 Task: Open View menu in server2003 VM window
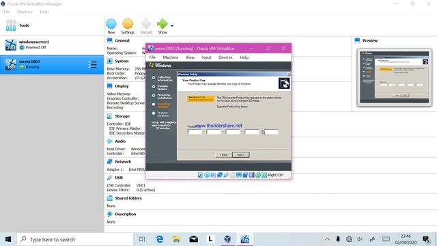pyautogui.click(x=190, y=57)
